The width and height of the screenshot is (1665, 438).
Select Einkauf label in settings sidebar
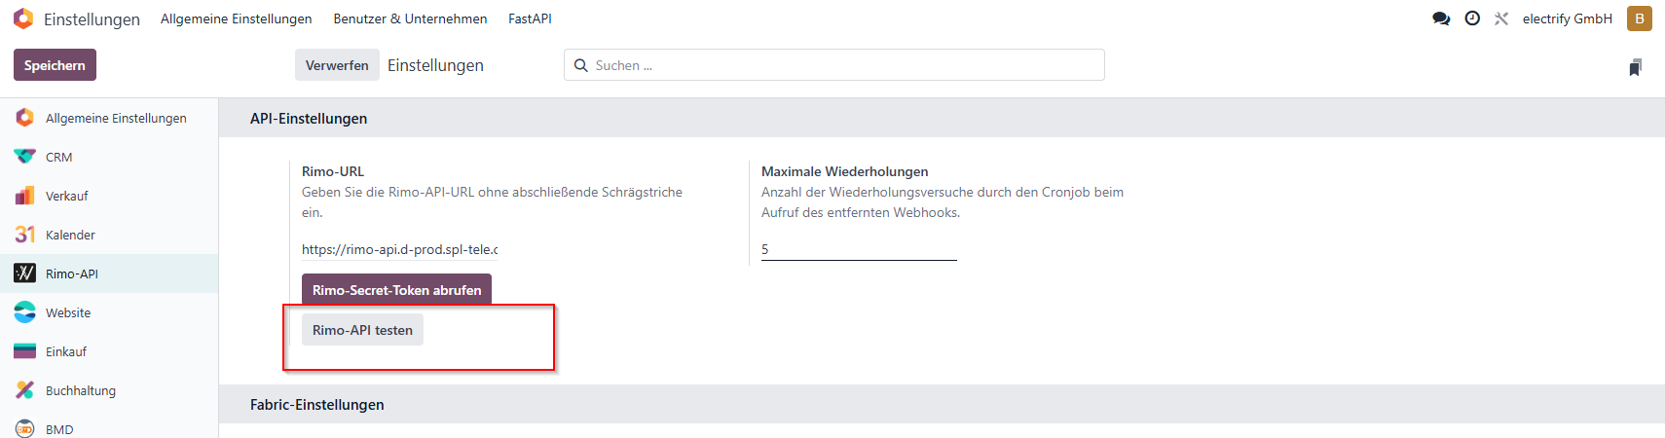coord(66,351)
